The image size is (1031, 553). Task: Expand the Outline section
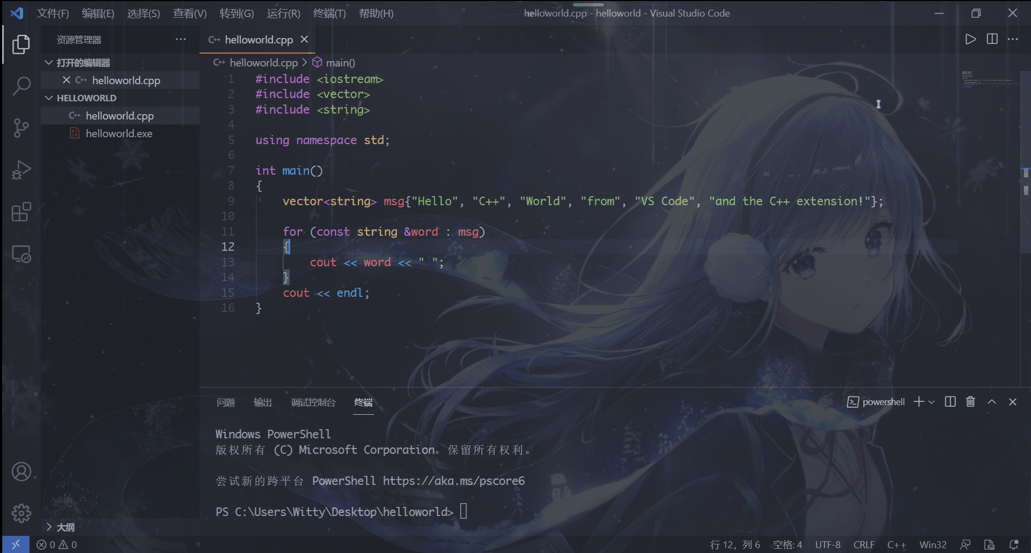(49, 527)
